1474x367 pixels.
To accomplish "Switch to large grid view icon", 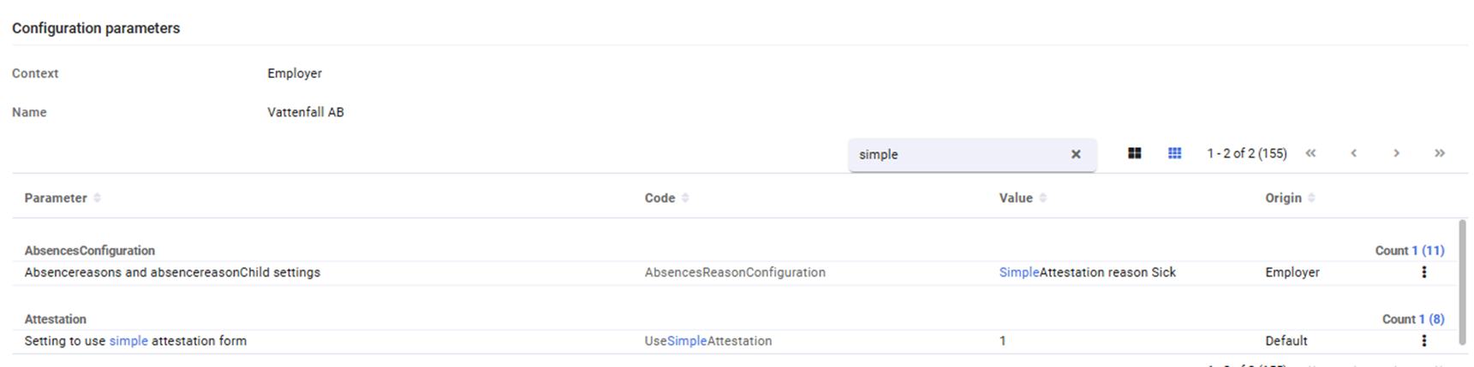I will pos(1134,153).
